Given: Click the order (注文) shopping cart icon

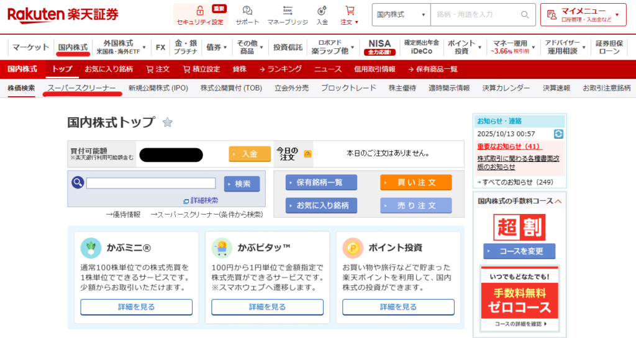Looking at the screenshot, I should (x=350, y=11).
